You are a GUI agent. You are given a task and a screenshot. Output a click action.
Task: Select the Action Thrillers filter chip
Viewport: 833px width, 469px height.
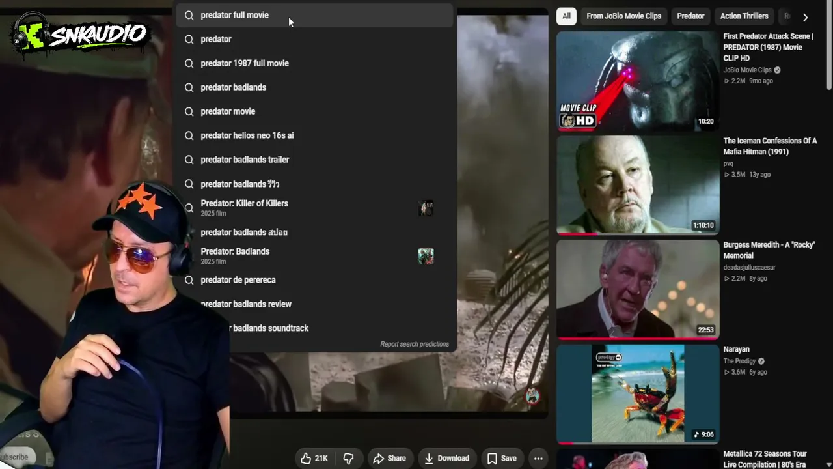click(x=744, y=16)
